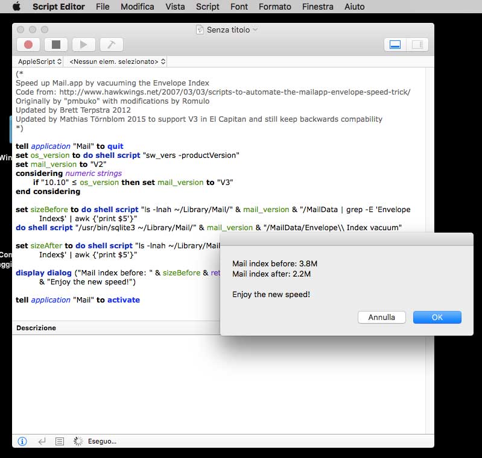
Task: Open the AppleScript language dropdown
Action: click(40, 61)
